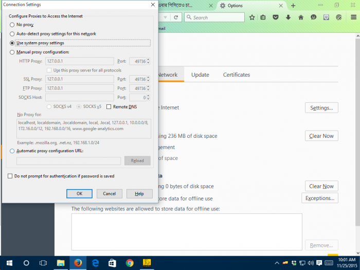Image resolution: width=360 pixels, height=270 pixels.
Task: Close the Connection Settings dialog
Action: point(153,5)
